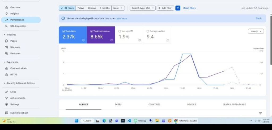This screenshot has height=130, width=272.
Task: Click the page vertical scrollbar
Action: click(x=271, y=40)
